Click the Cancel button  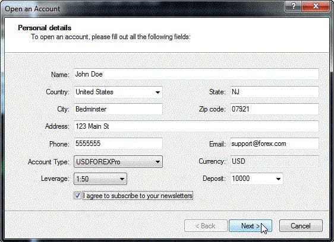point(301,225)
